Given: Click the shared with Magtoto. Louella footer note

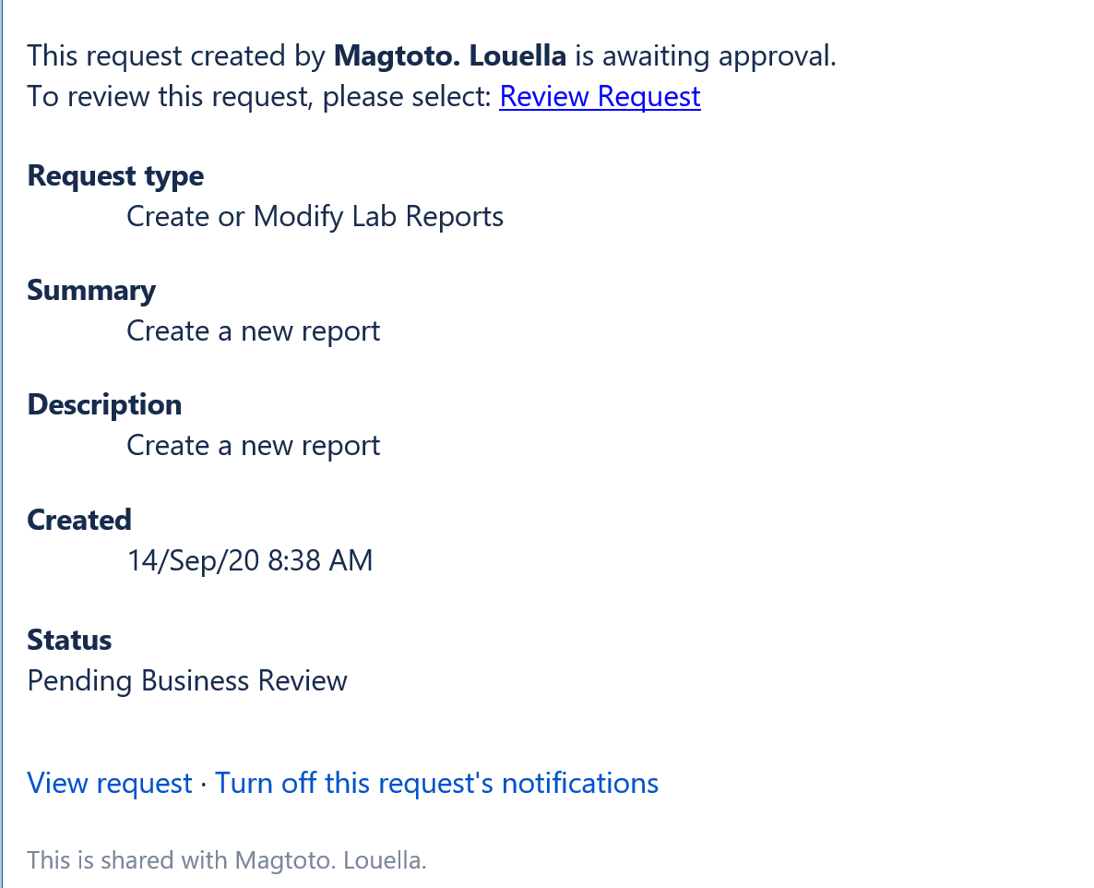Looking at the screenshot, I should 227,860.
